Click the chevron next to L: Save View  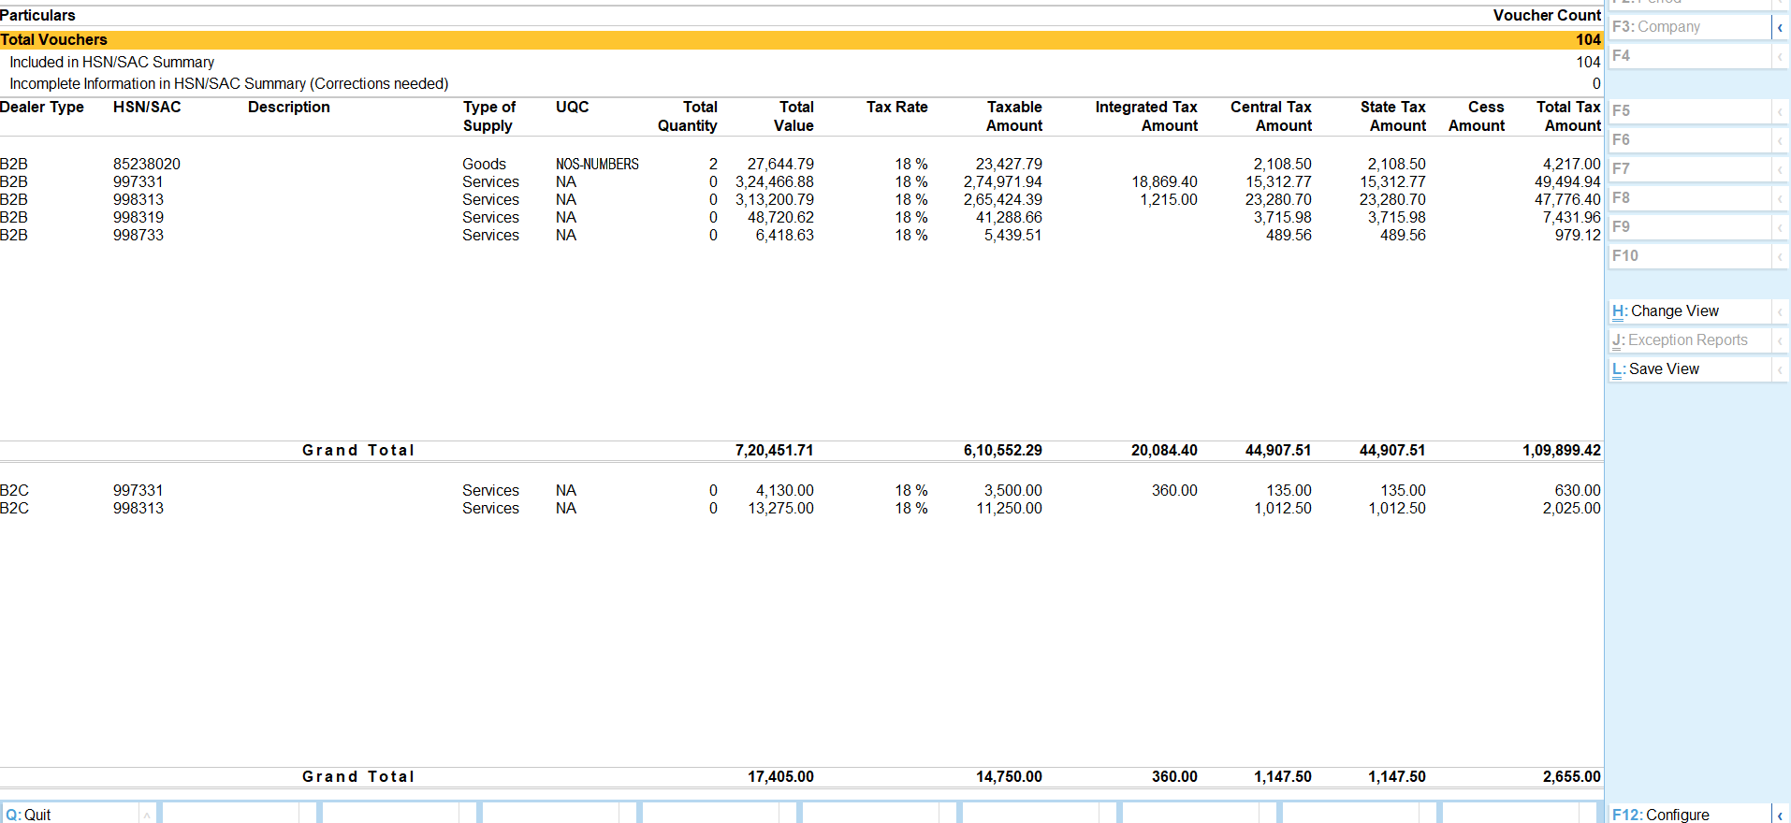(x=1779, y=369)
